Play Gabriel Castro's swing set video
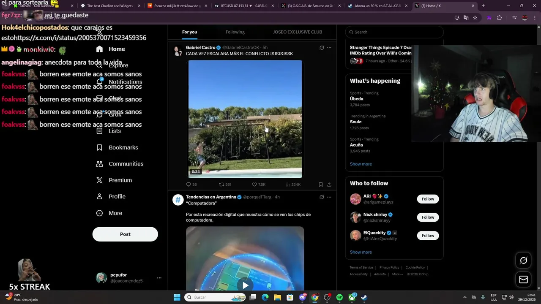 point(245,119)
